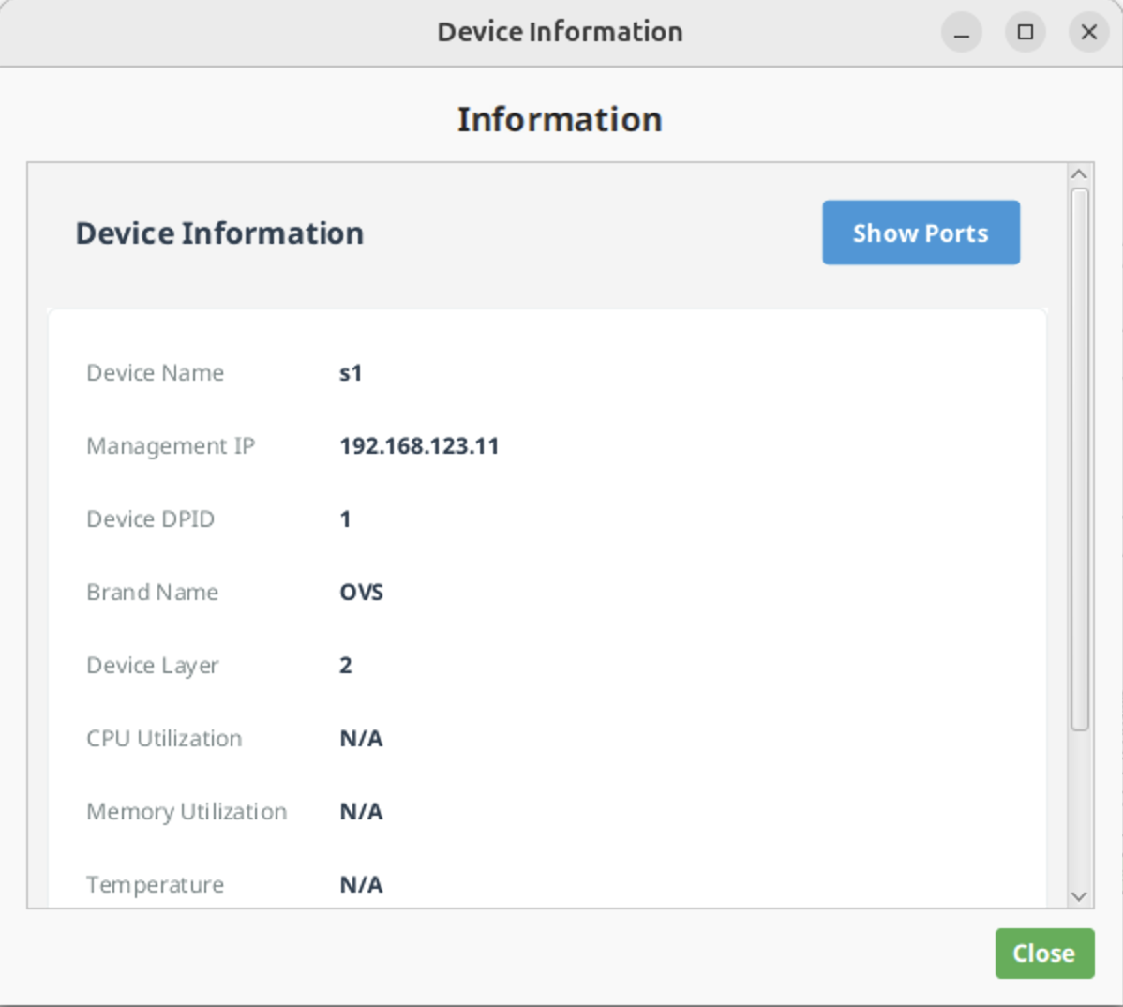The image size is (1123, 1007).
Task: Minimize the Device Information window
Action: tap(961, 33)
